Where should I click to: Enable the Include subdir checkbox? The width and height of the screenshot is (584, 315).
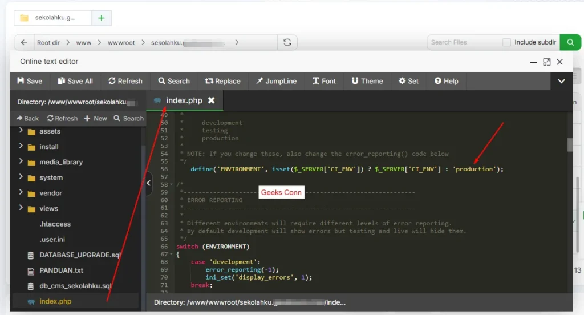click(x=506, y=42)
